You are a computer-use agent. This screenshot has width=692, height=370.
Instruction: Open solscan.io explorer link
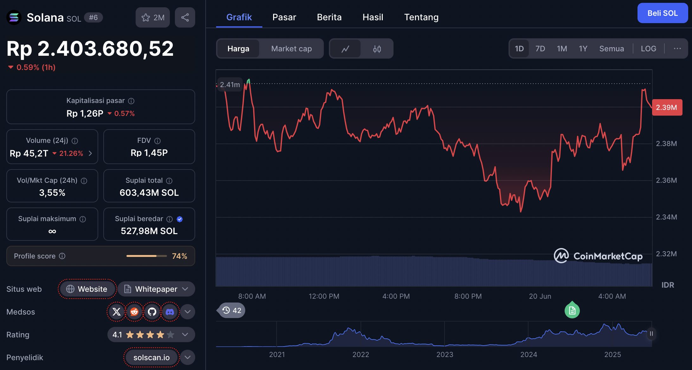click(151, 357)
